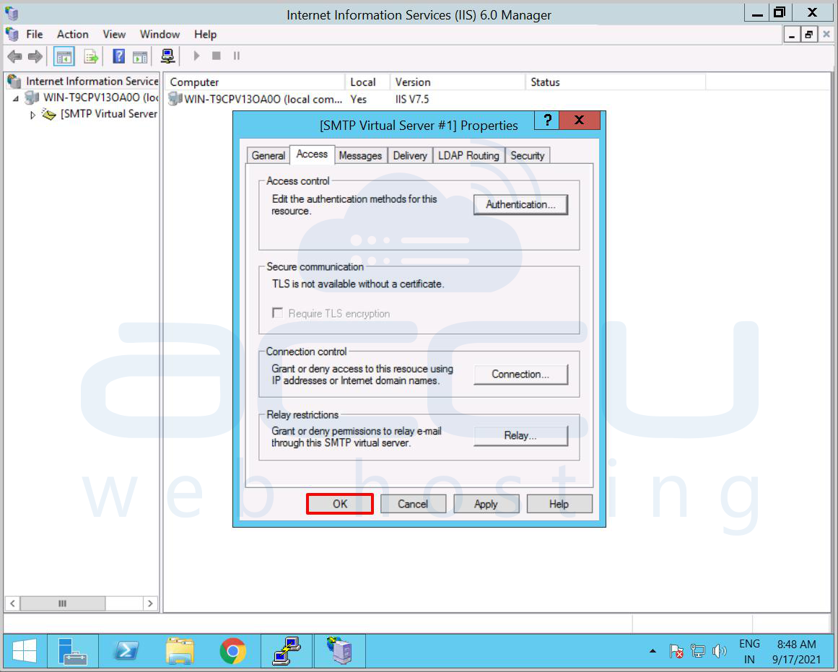Screen dimensions: 838x672
Task: Sort by the Status column header
Action: (615, 82)
